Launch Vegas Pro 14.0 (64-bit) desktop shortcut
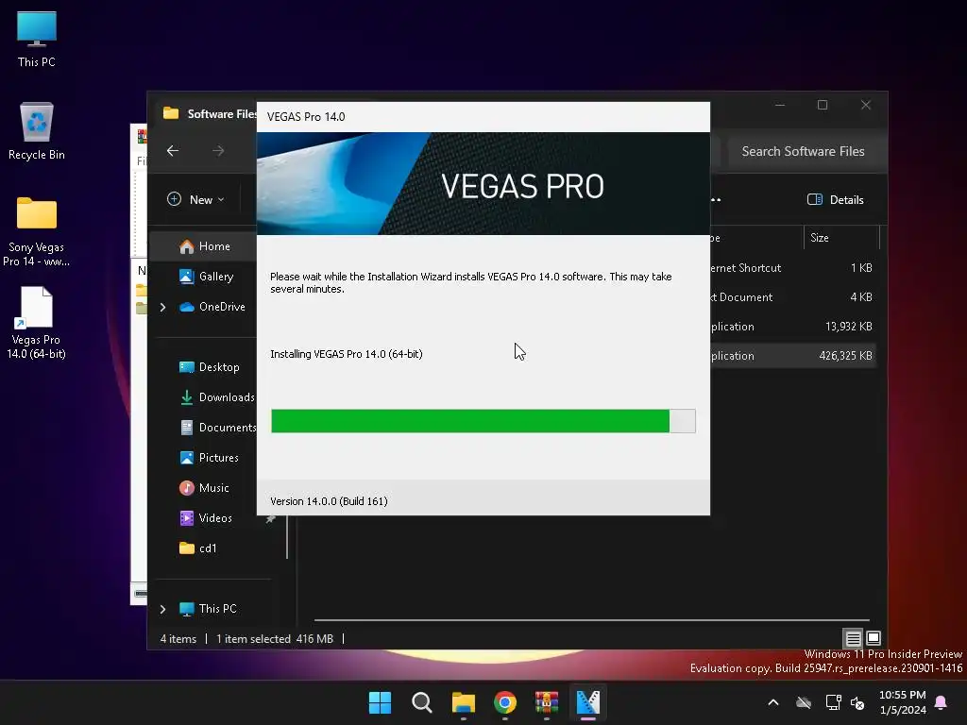This screenshot has width=967, height=725. click(x=37, y=323)
